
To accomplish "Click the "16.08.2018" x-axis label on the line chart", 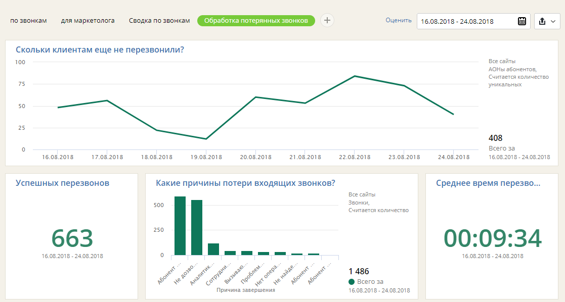I will [58, 157].
